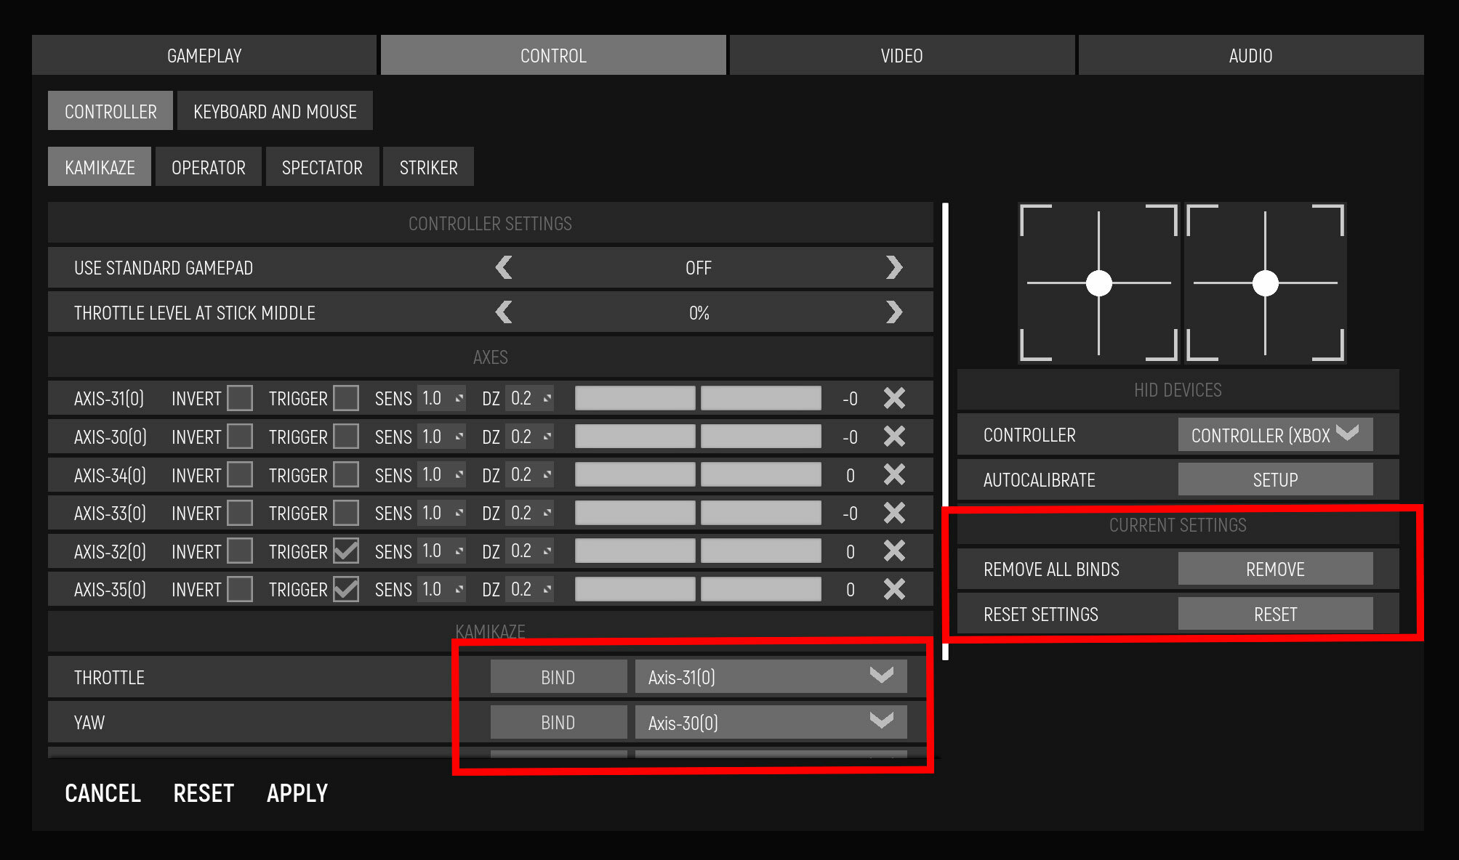
Task: Click right arrow for Use Standard Gamepad
Action: (894, 267)
